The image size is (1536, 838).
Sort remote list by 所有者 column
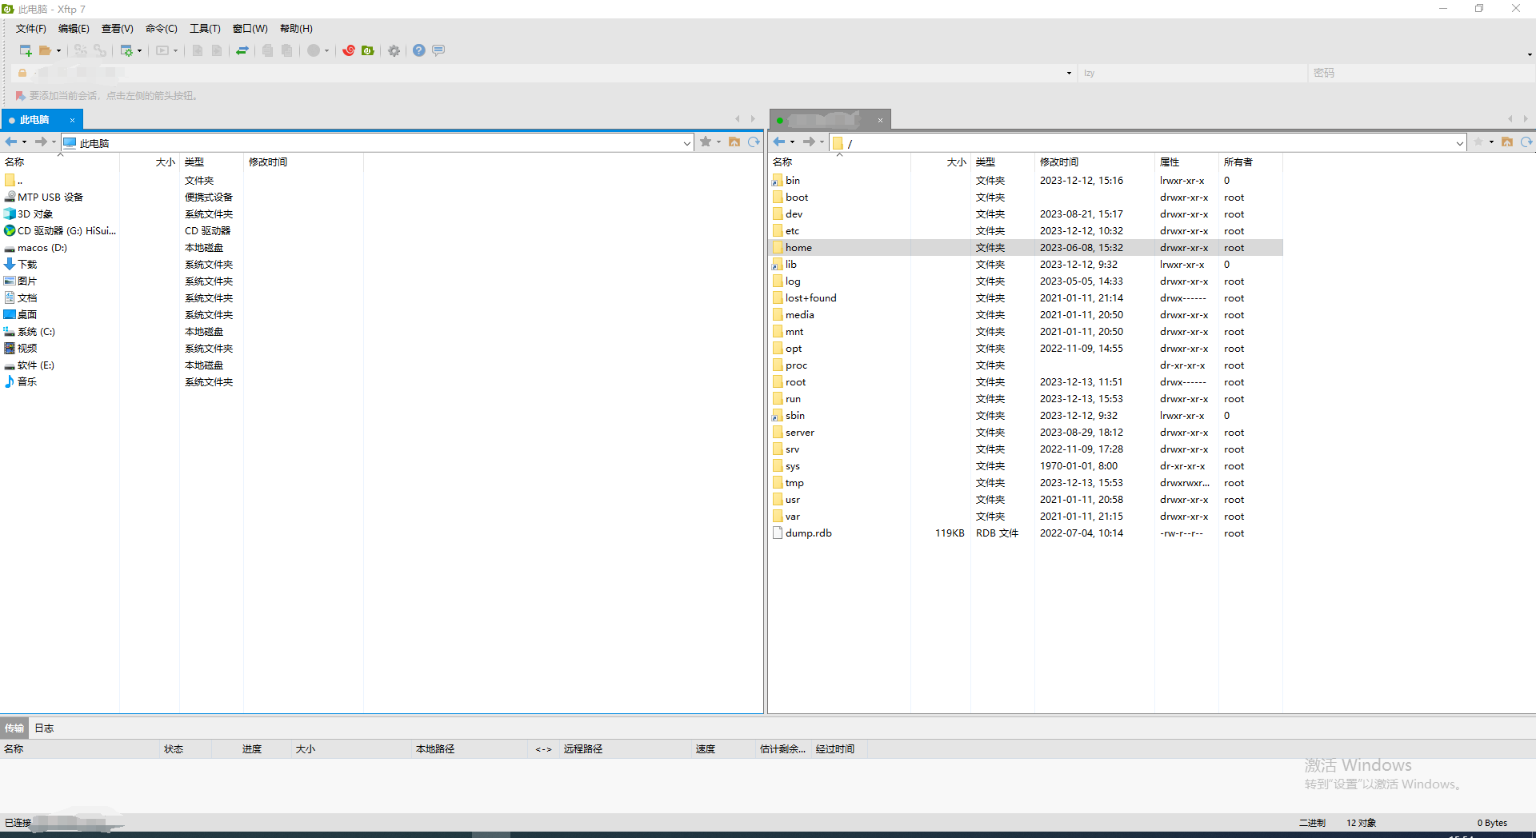click(x=1250, y=162)
